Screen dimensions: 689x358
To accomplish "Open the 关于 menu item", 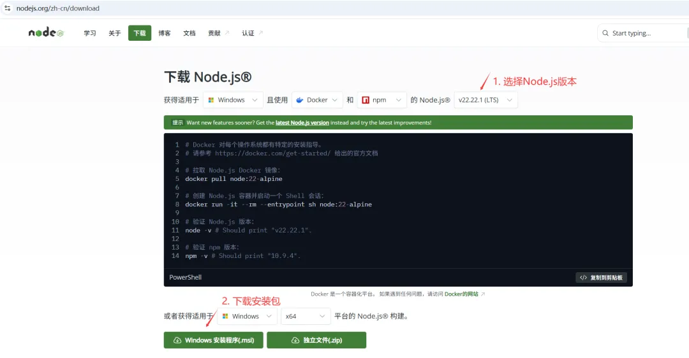I will tap(115, 33).
